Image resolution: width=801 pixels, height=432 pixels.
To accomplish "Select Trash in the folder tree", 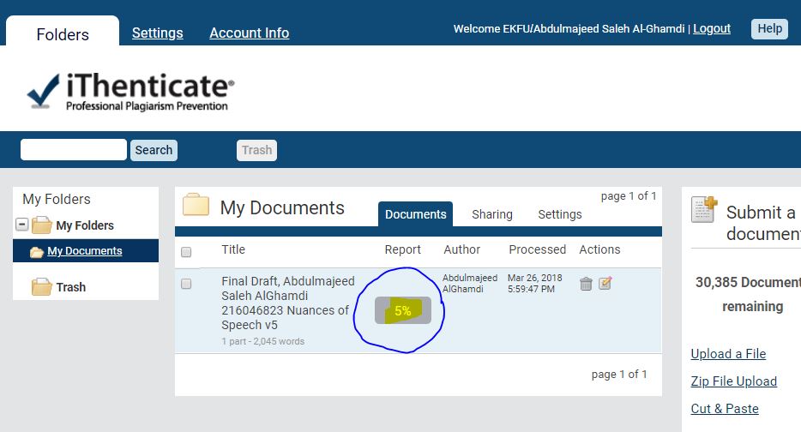I will [x=71, y=287].
